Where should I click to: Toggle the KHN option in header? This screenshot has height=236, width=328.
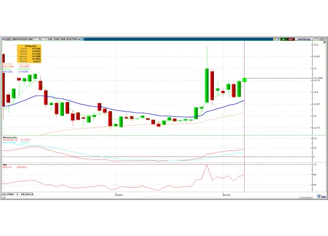pyautogui.click(x=57, y=39)
